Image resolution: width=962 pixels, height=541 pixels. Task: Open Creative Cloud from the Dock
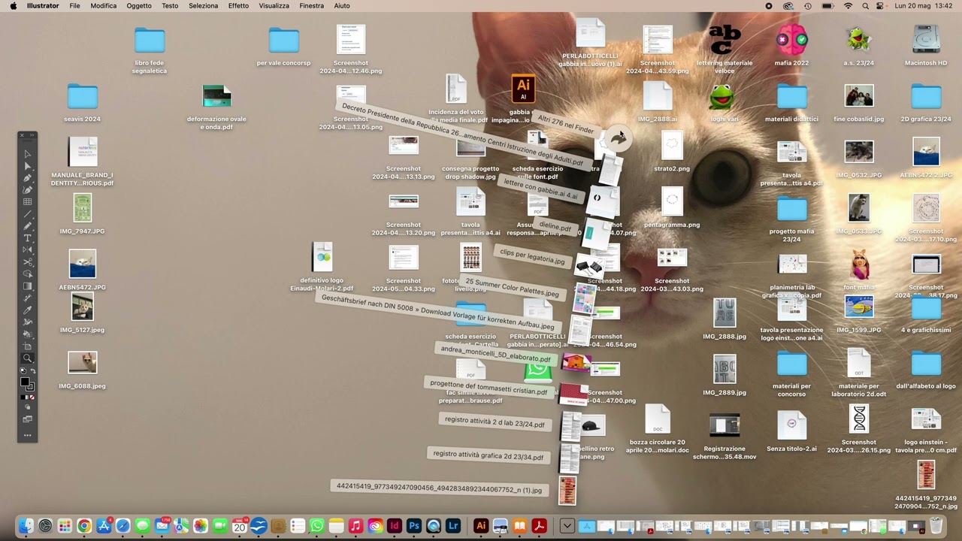[x=374, y=526]
